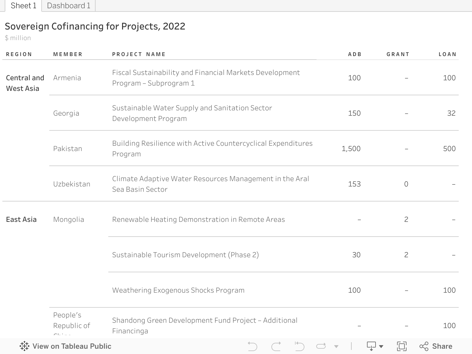Select the Central and West Asia region label
472x354 pixels.
point(25,83)
